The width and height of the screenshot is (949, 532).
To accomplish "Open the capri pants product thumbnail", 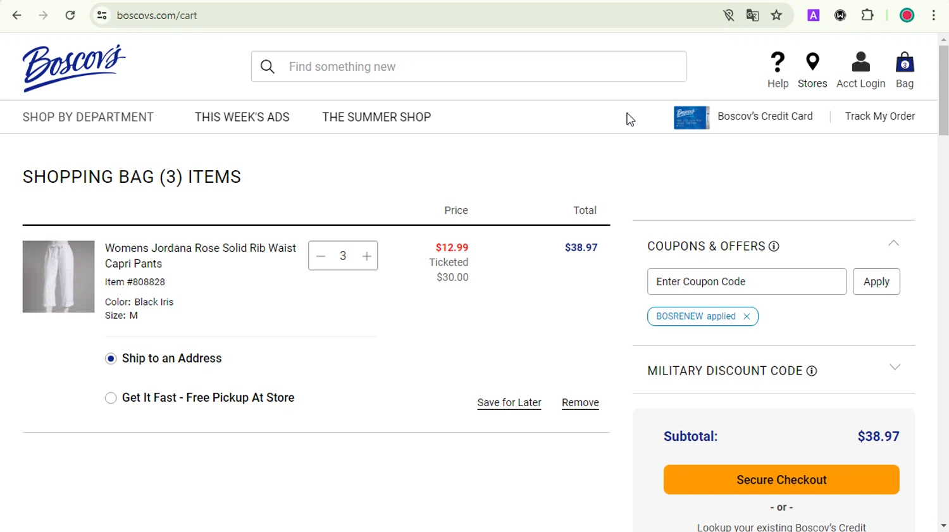I will (58, 276).
